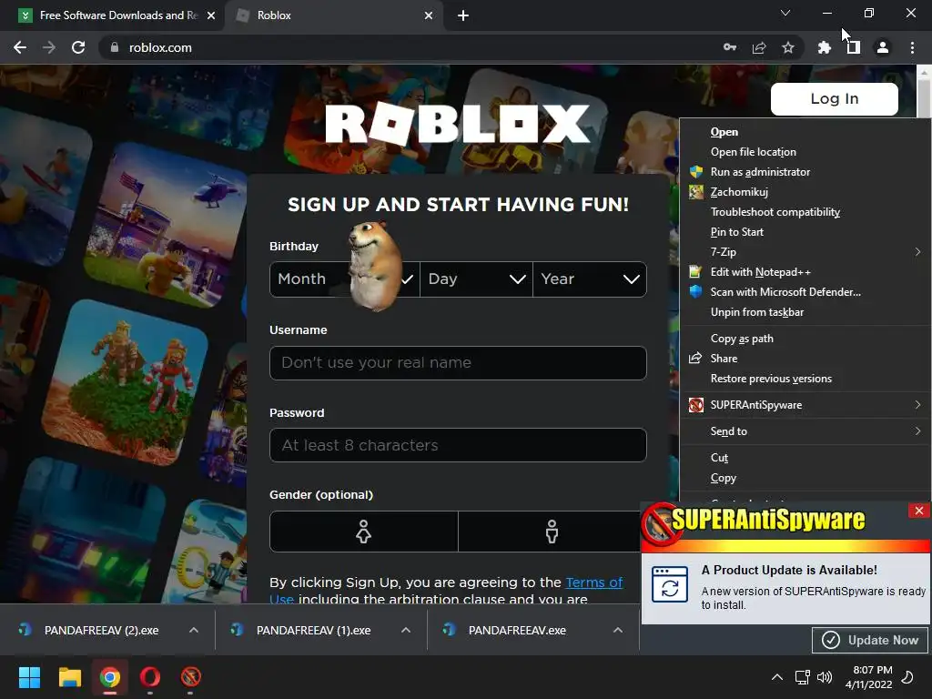Choose Copy as path
Viewport: 932px width, 699px height.
click(x=805, y=339)
